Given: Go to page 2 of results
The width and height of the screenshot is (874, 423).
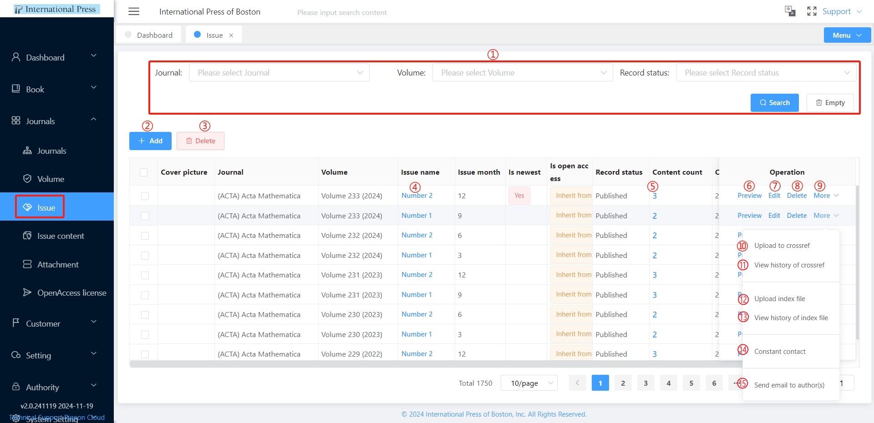Looking at the screenshot, I should point(623,383).
